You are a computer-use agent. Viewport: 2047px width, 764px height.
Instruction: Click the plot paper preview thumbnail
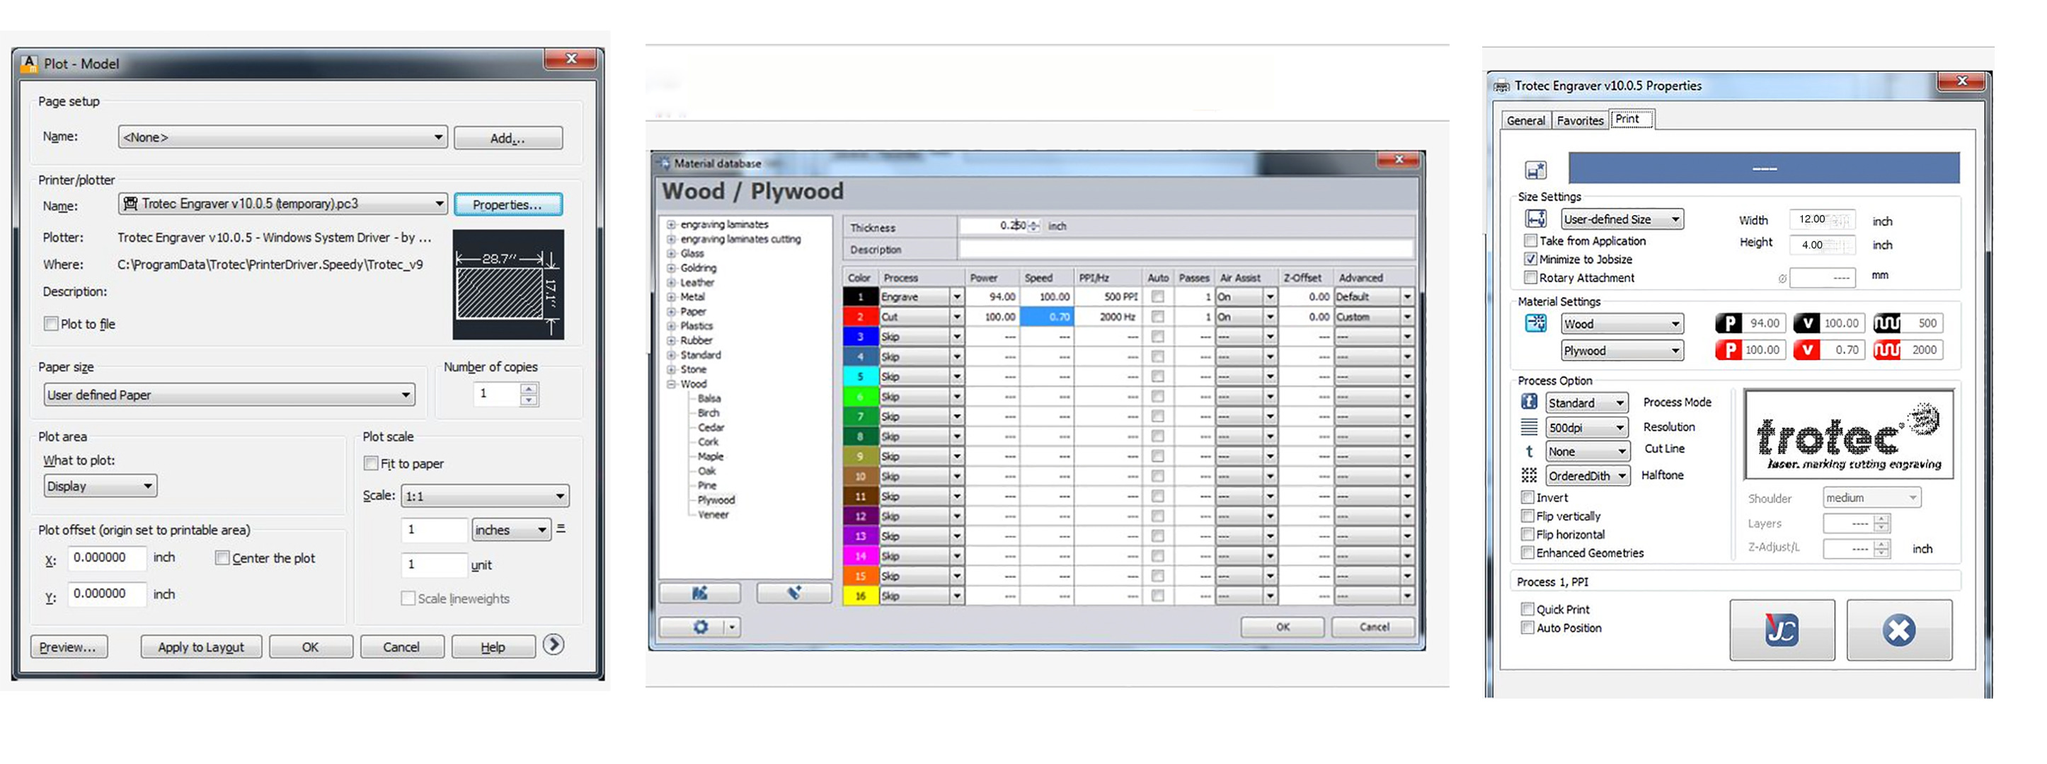point(509,284)
